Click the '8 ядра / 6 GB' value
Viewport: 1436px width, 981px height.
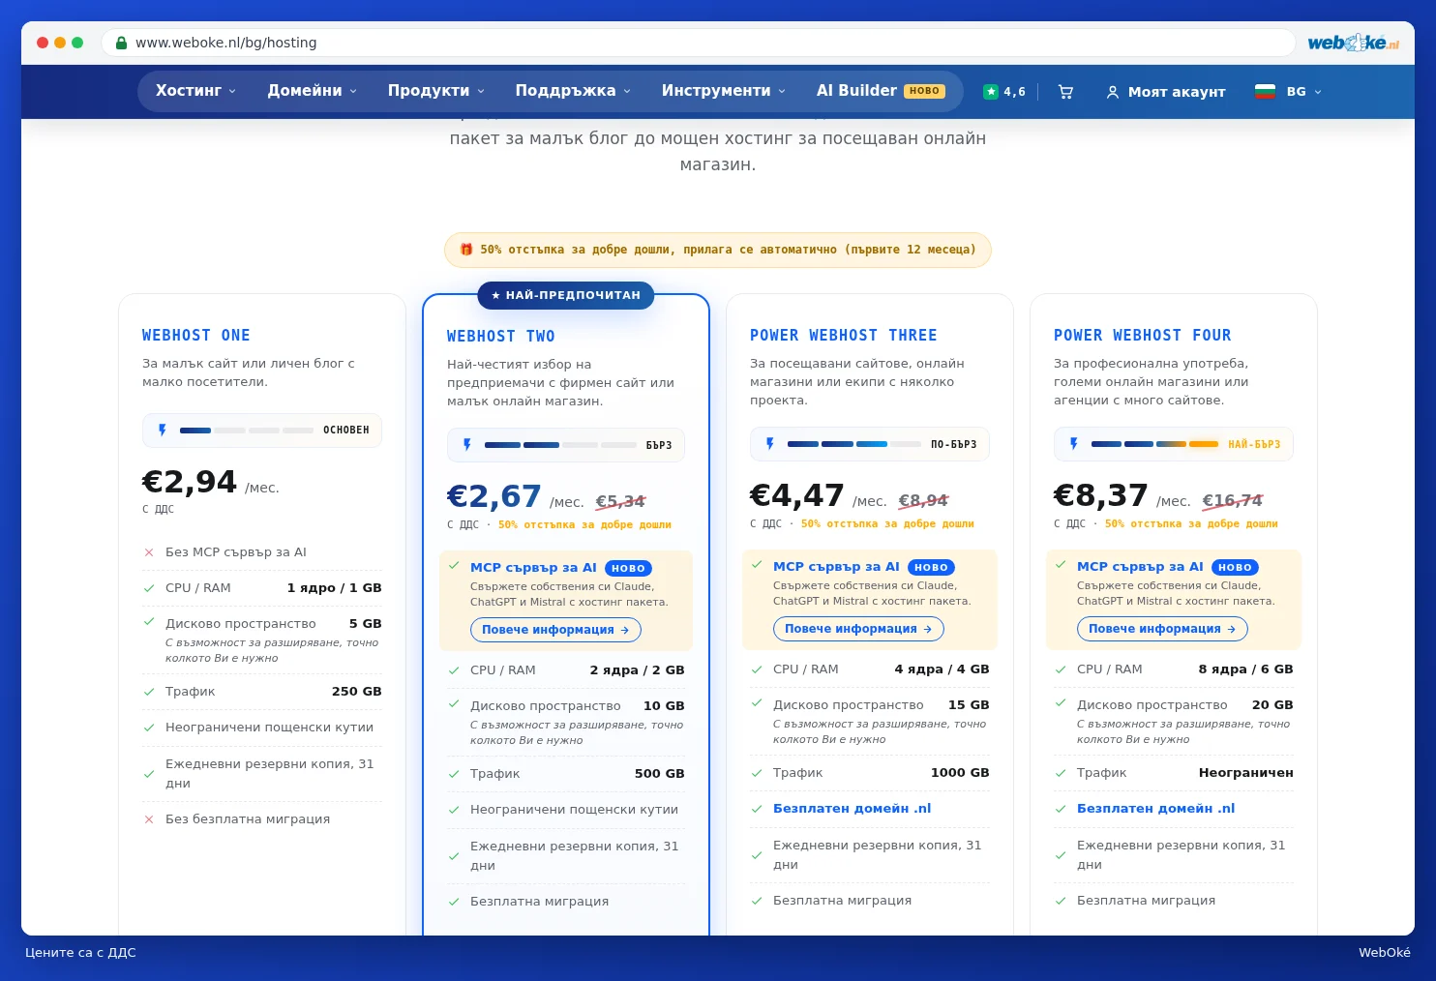point(1246,669)
